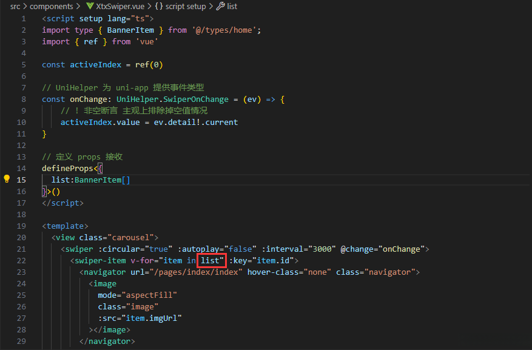Click 'list' in the v-for expression

tap(210, 261)
